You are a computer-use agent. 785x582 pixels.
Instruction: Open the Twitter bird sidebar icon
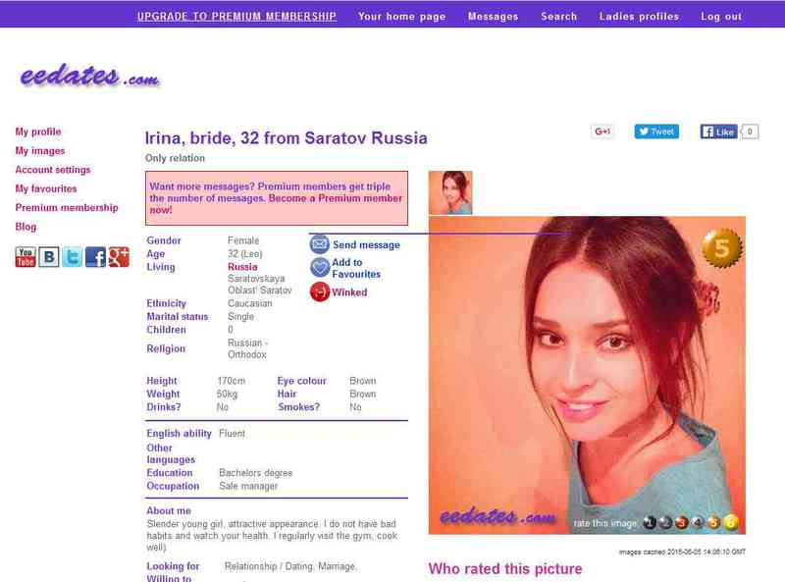[x=72, y=257]
